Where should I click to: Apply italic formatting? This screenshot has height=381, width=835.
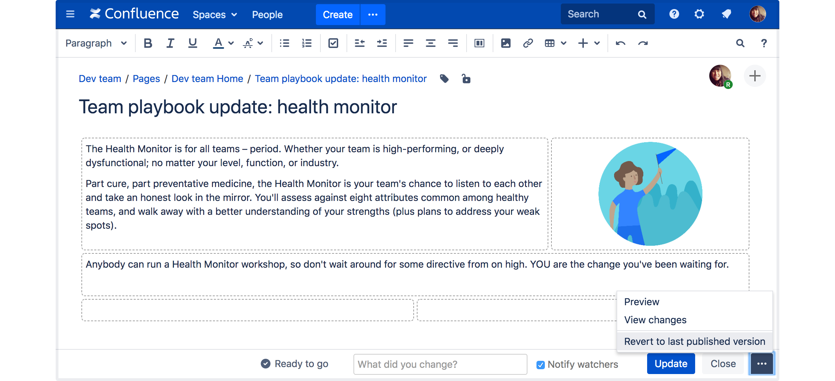170,43
